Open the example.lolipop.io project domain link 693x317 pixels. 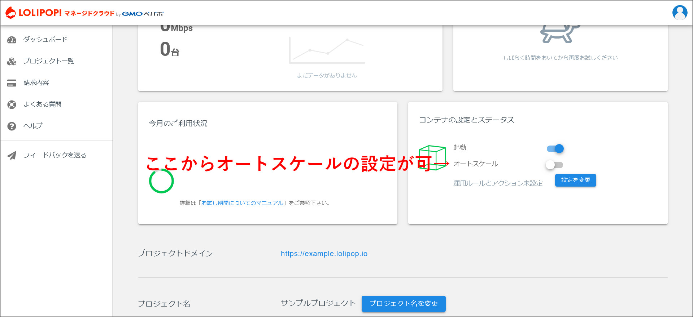[x=324, y=254]
